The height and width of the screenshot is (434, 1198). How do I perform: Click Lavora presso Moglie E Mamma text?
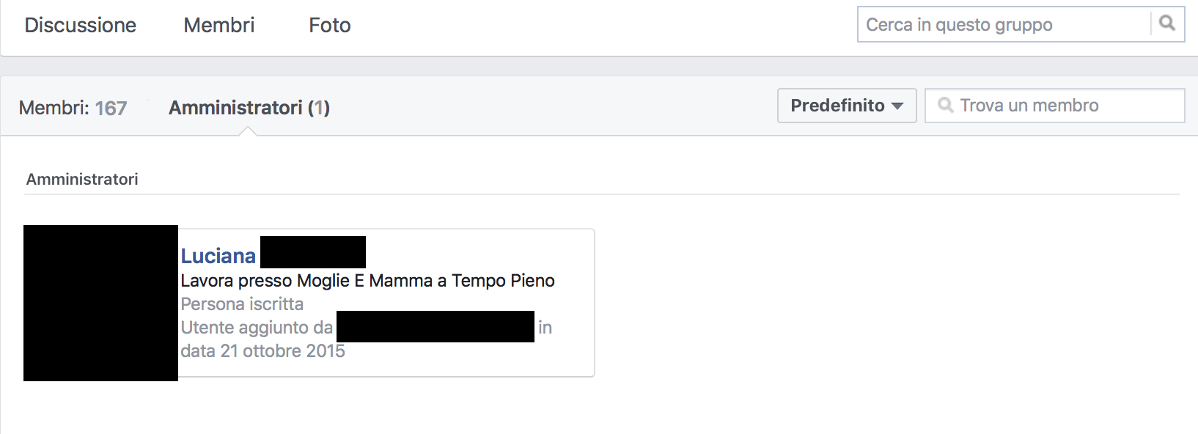click(x=367, y=281)
